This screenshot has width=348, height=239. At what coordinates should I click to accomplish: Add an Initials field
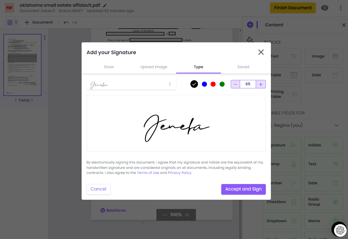point(323,145)
